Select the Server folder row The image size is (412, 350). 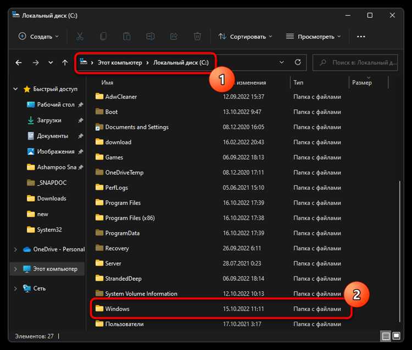click(x=220, y=263)
